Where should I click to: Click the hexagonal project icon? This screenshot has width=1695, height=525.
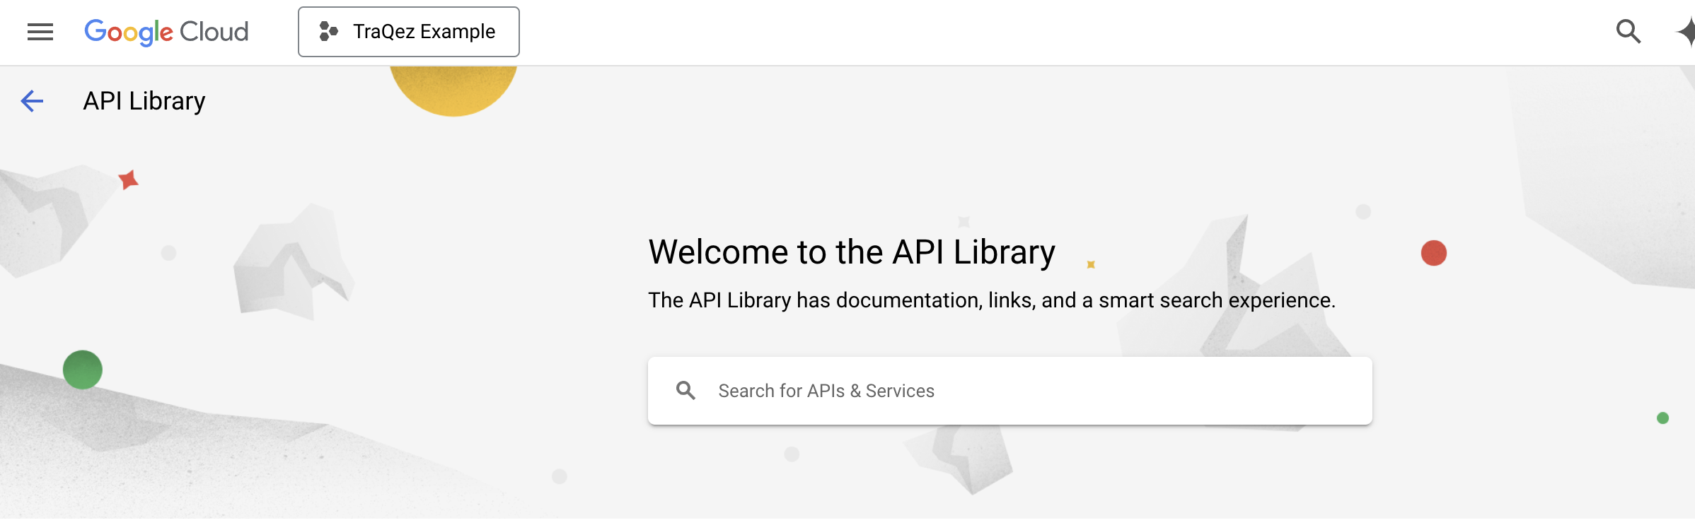point(330,31)
